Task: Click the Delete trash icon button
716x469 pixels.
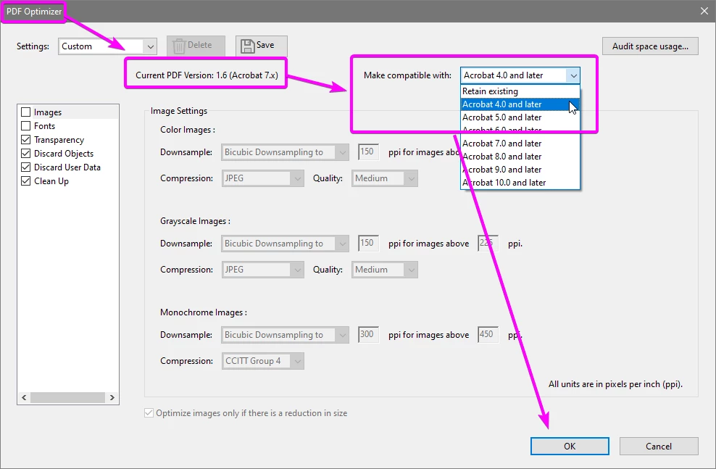Action: point(196,46)
